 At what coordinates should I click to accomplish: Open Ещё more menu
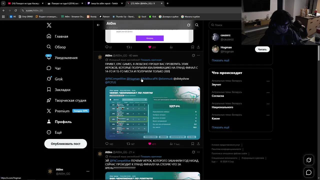coord(54,132)
